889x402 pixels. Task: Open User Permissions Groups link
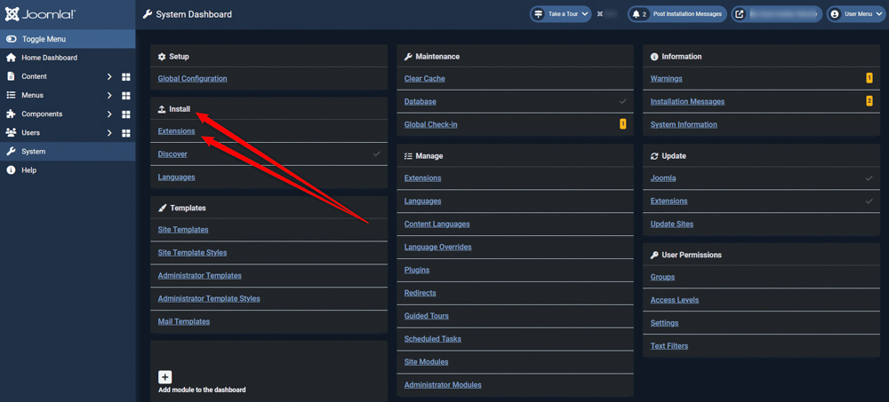(663, 278)
